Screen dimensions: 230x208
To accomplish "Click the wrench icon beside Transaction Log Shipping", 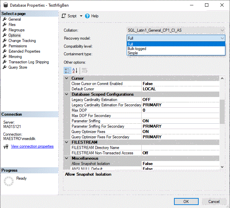I will (5, 62).
